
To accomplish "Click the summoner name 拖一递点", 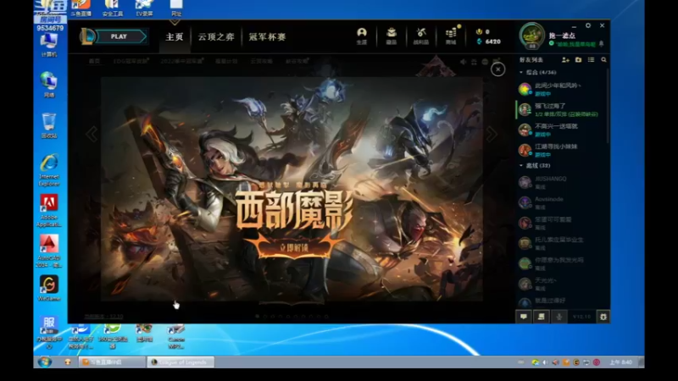I will coord(562,36).
